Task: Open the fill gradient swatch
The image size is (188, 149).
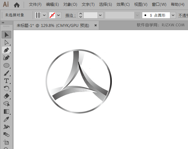Action: (38, 15)
